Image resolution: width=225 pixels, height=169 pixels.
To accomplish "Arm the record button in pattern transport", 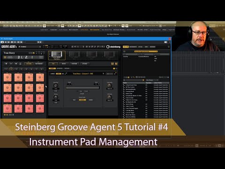I will [x=16, y=64].
